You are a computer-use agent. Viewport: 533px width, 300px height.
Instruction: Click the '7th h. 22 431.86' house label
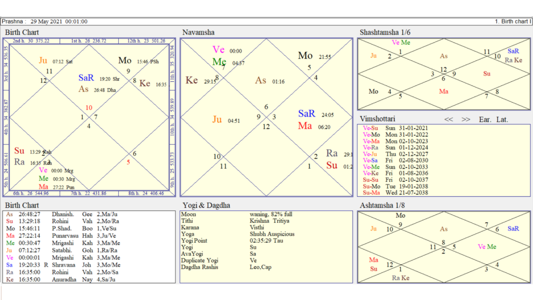pos(88,193)
